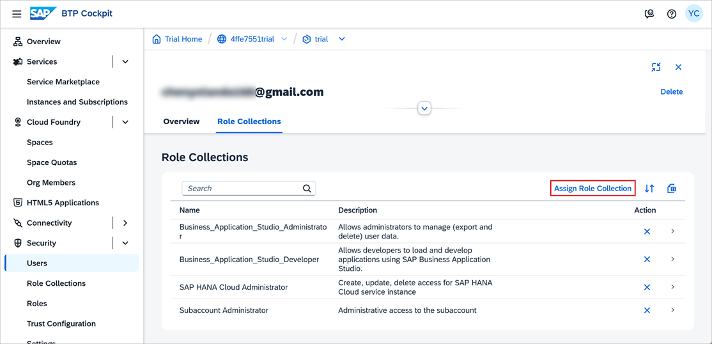Go to Trial Home breadcrumb link
Screen dimensions: 712x344
pyautogui.click(x=183, y=39)
